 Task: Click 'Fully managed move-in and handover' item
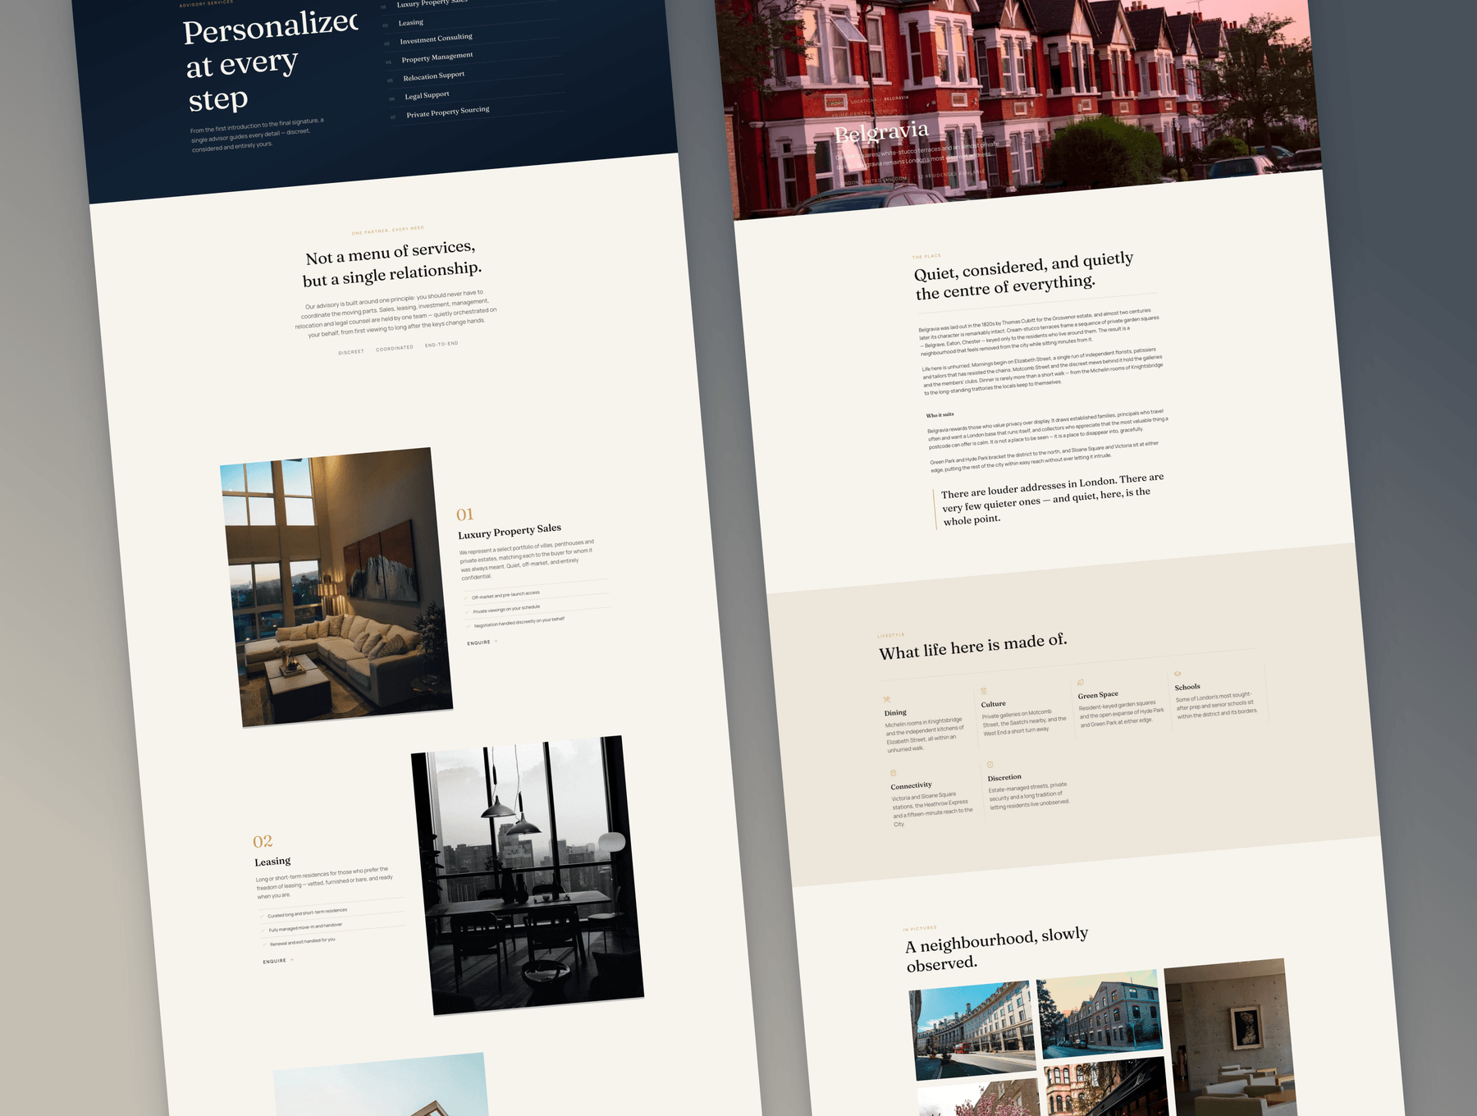305,927
